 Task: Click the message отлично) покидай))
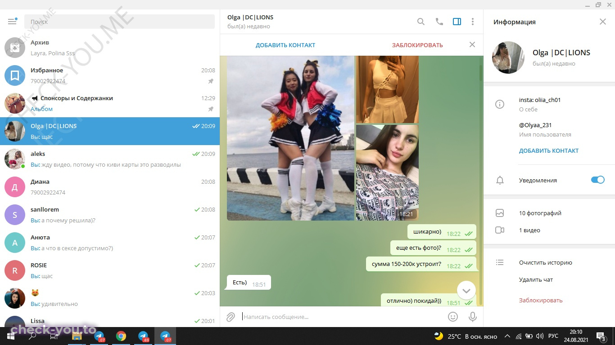click(428, 301)
